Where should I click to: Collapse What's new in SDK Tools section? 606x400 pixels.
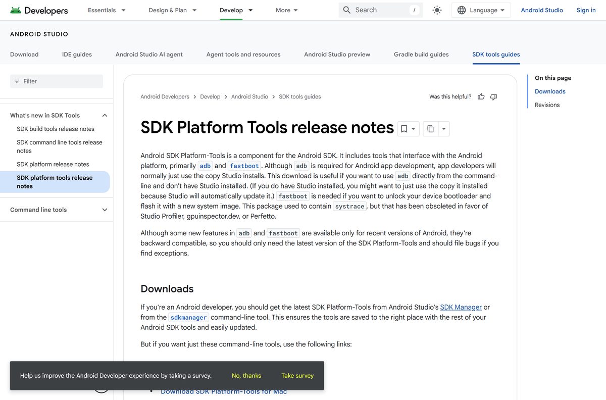point(105,115)
